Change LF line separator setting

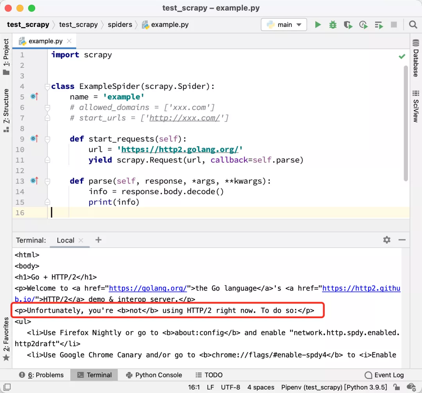click(x=211, y=387)
